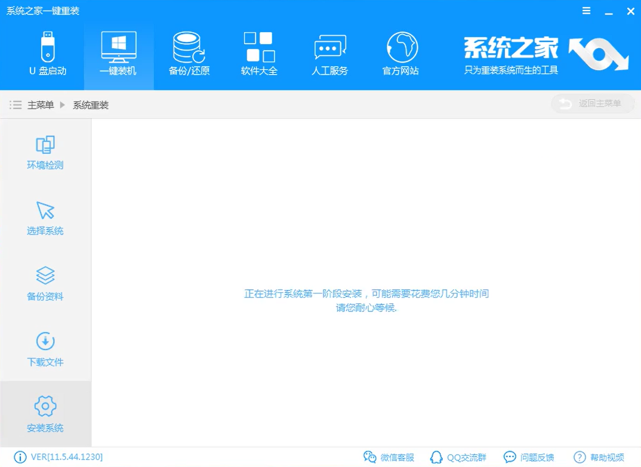Watch the 帮助视频 tutorial

(x=599, y=457)
